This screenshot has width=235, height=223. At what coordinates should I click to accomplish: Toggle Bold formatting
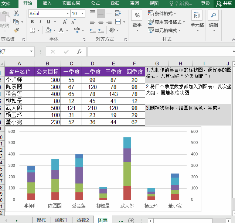tap(32, 22)
